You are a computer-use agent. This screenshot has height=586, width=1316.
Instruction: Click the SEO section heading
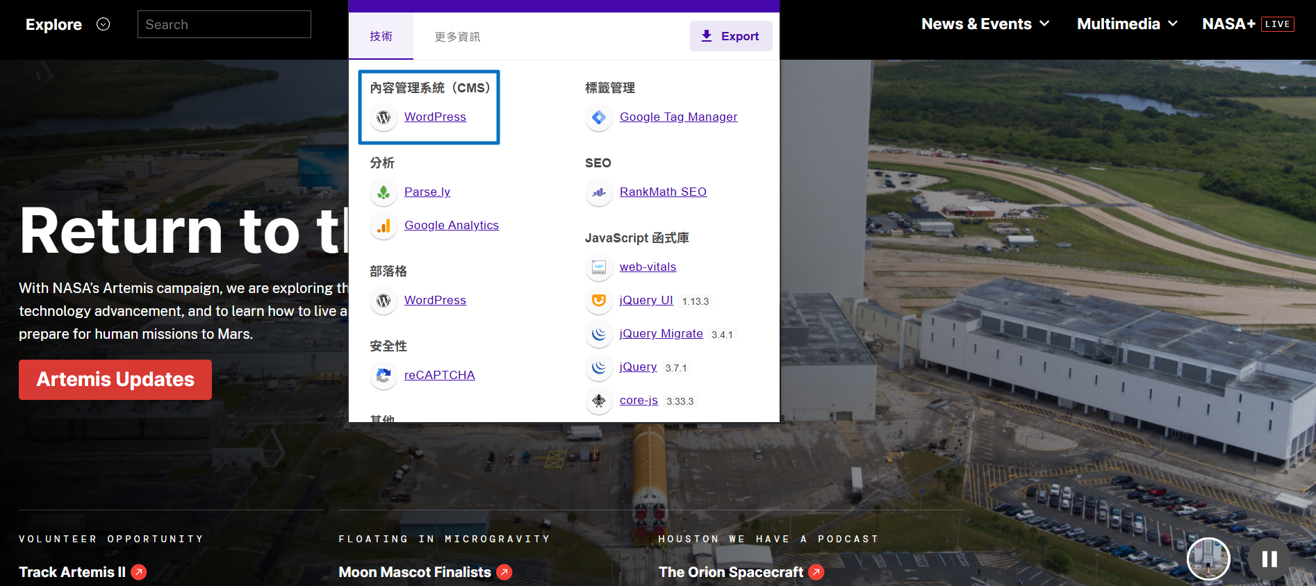pyautogui.click(x=598, y=163)
